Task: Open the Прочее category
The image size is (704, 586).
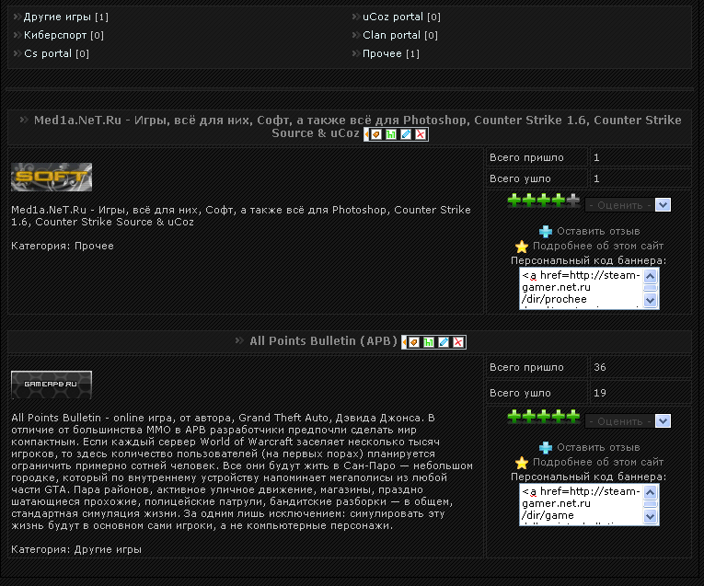Action: 382,54
